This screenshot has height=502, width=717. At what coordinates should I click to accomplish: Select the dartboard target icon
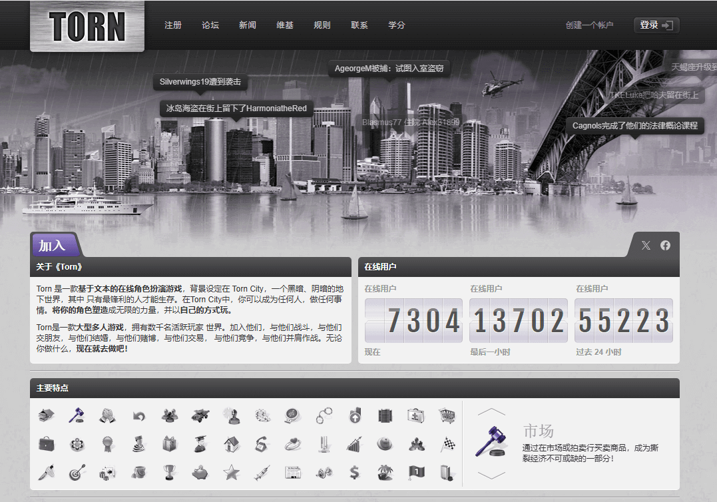click(x=77, y=472)
